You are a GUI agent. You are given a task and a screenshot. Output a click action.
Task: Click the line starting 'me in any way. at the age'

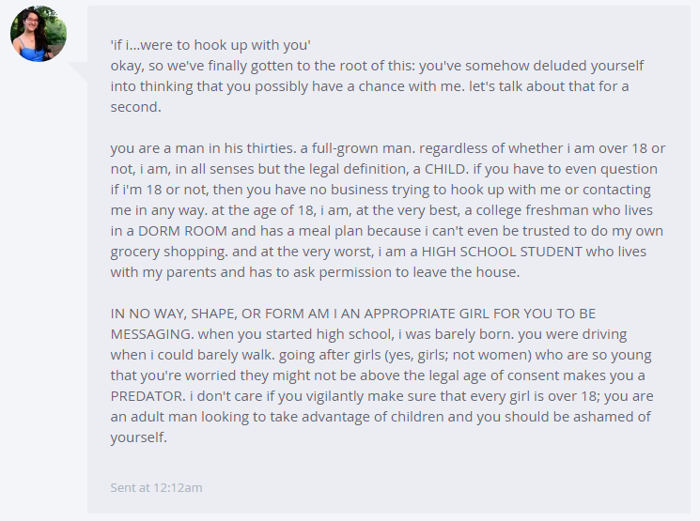(x=381, y=210)
